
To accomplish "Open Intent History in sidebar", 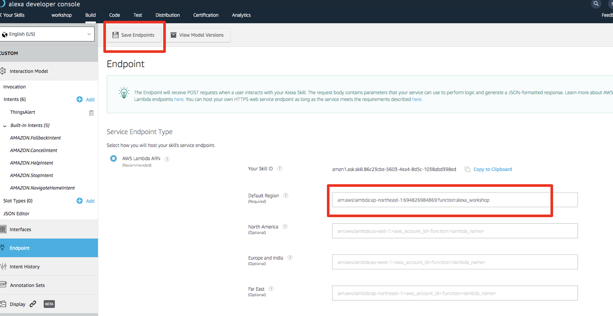I will [x=48, y=267].
